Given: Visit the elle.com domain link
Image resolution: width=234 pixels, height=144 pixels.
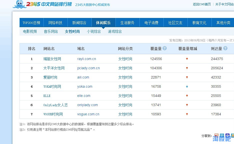Looking at the screenshot, I should click(x=84, y=96).
